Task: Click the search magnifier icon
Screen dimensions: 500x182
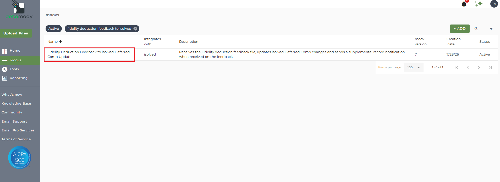Action: point(476,29)
